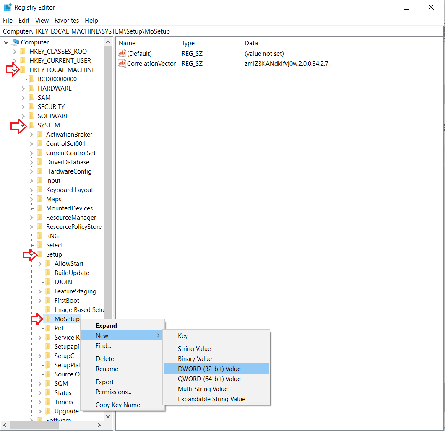Click the RNG folder icon
445x431 pixels.
[40, 236]
